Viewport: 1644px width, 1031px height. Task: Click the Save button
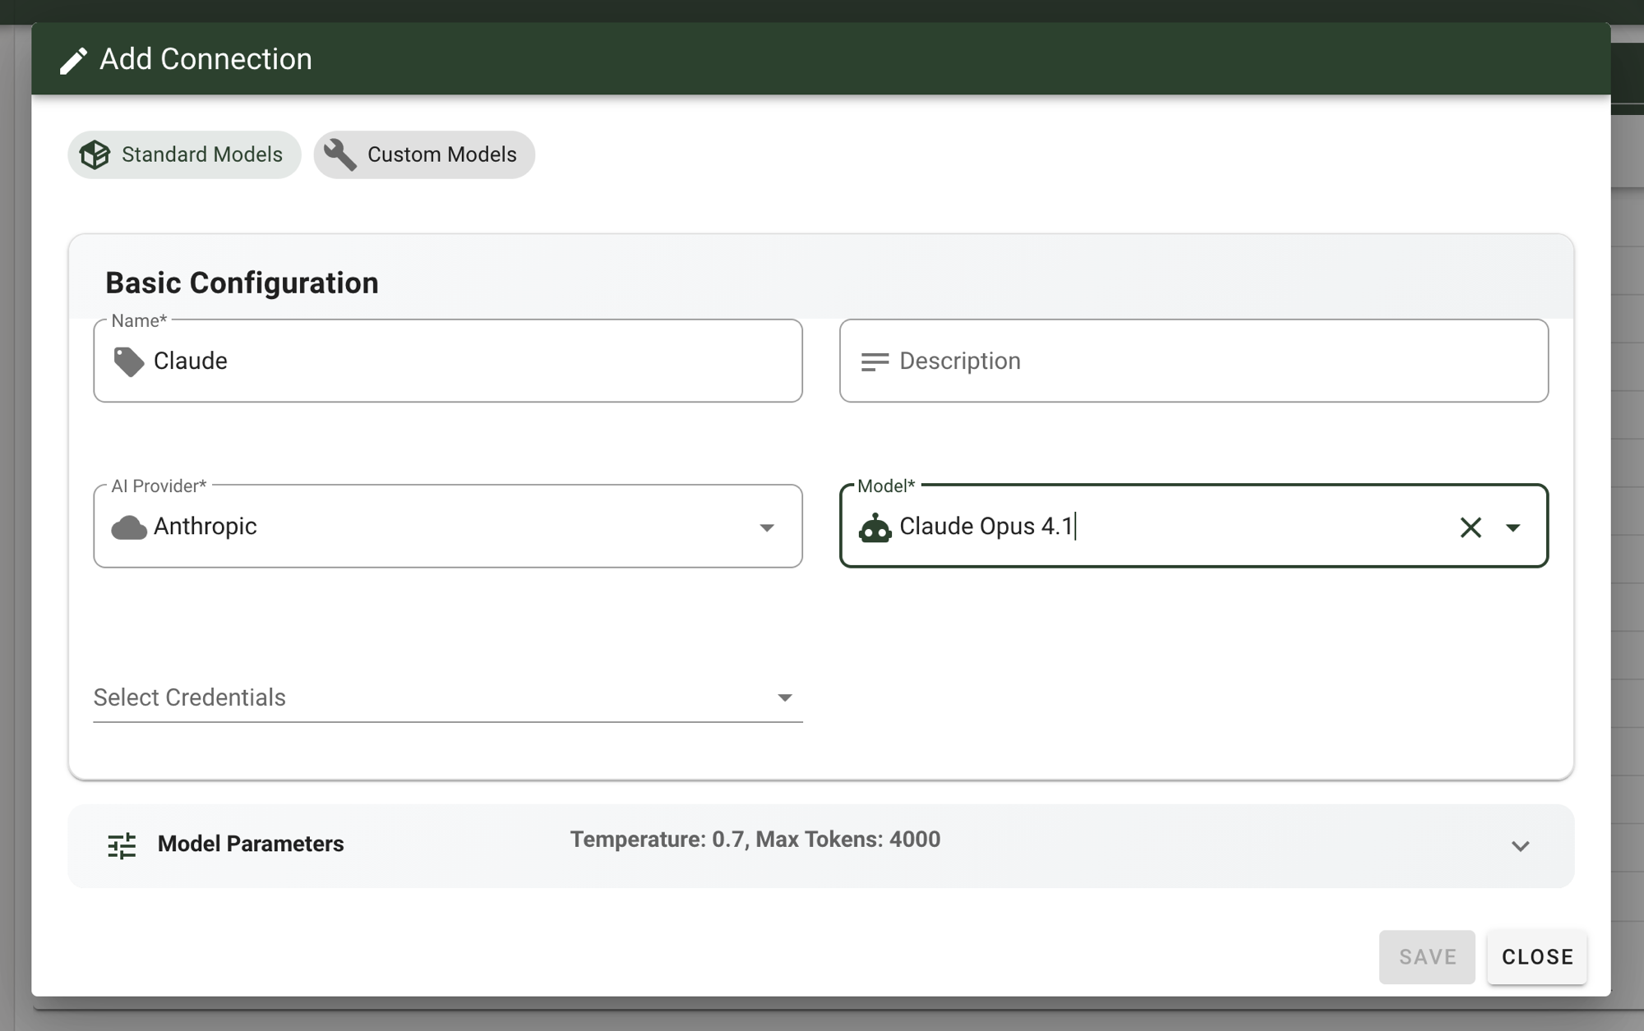[x=1427, y=957]
